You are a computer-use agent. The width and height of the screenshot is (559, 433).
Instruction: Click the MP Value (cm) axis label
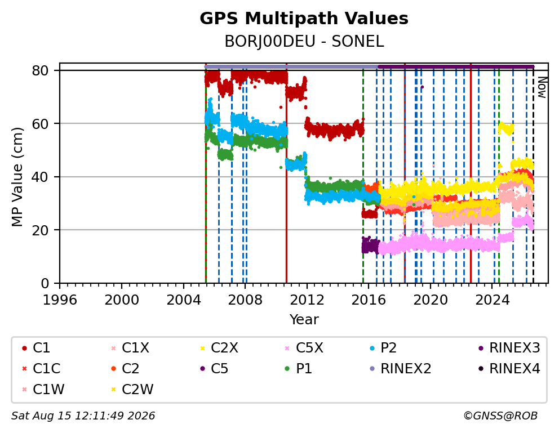pos(17,177)
